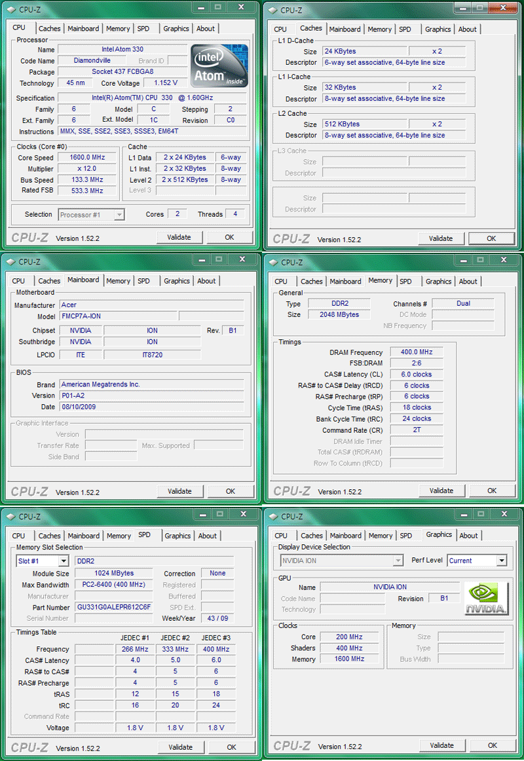The height and width of the screenshot is (761, 524).
Task: Open Graphics tab in the Memory window
Action: 439,282
